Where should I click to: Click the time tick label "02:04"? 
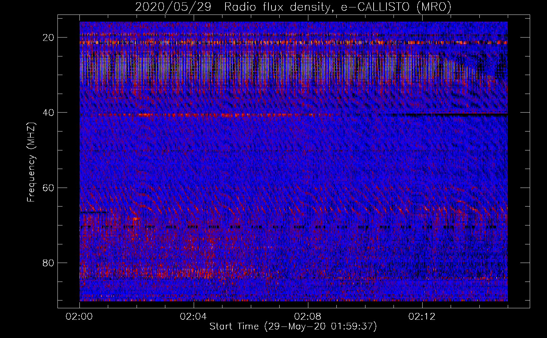[193, 317]
